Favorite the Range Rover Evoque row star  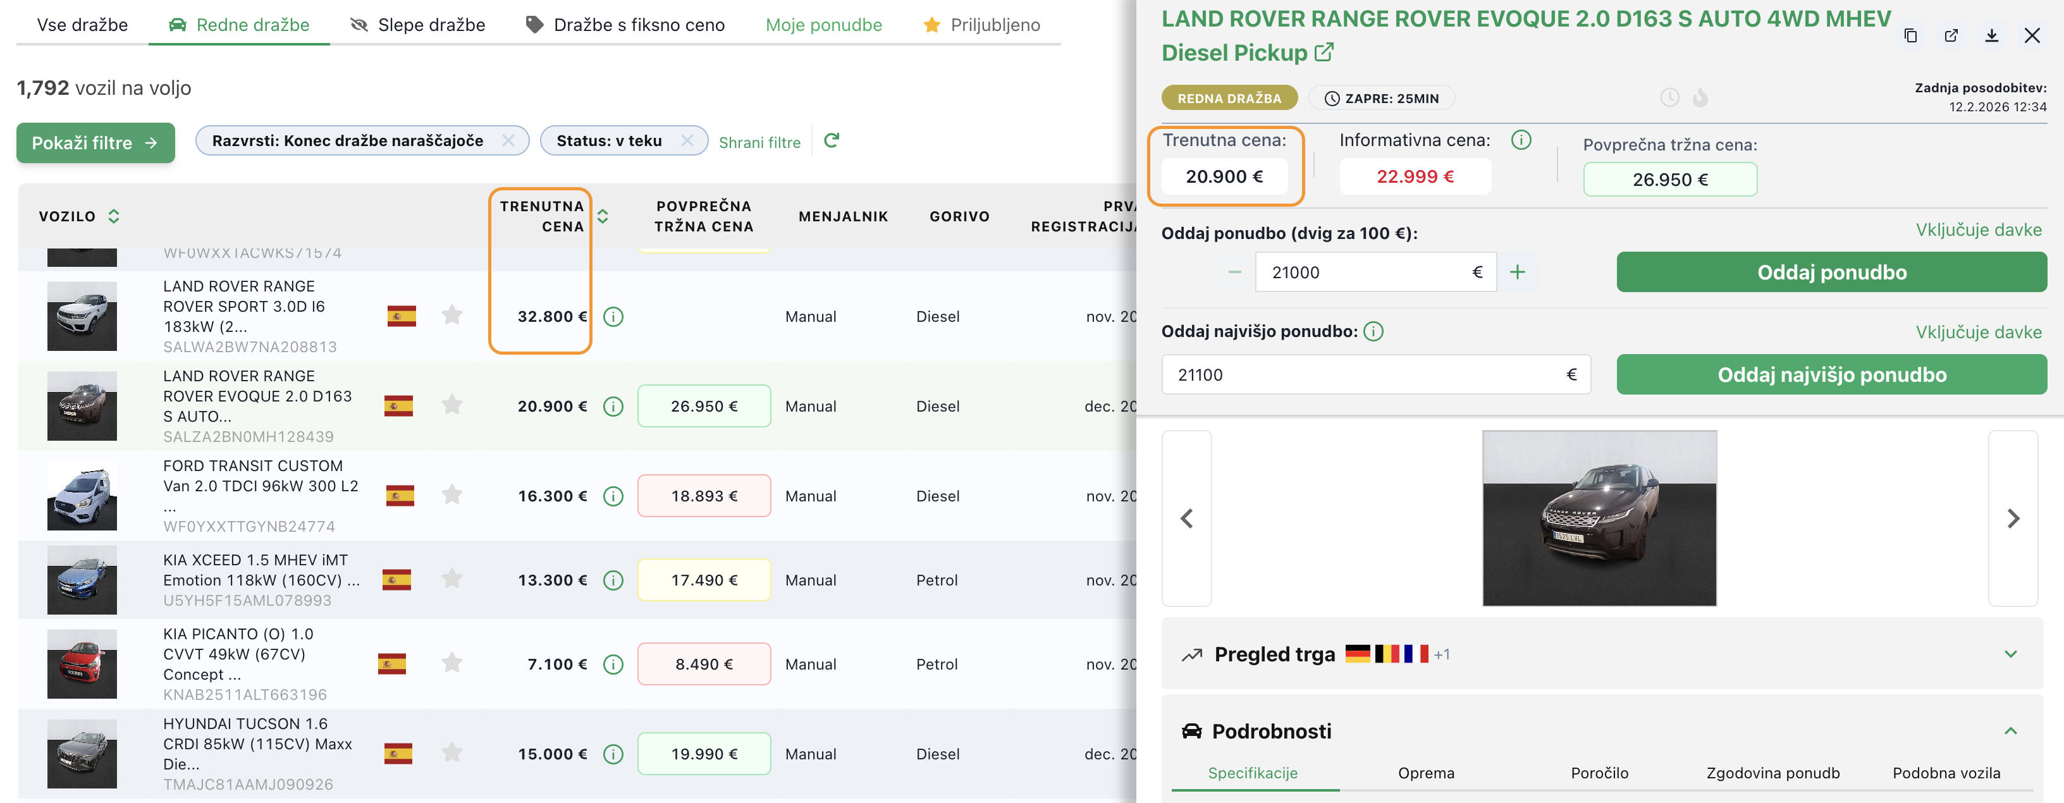click(x=452, y=405)
